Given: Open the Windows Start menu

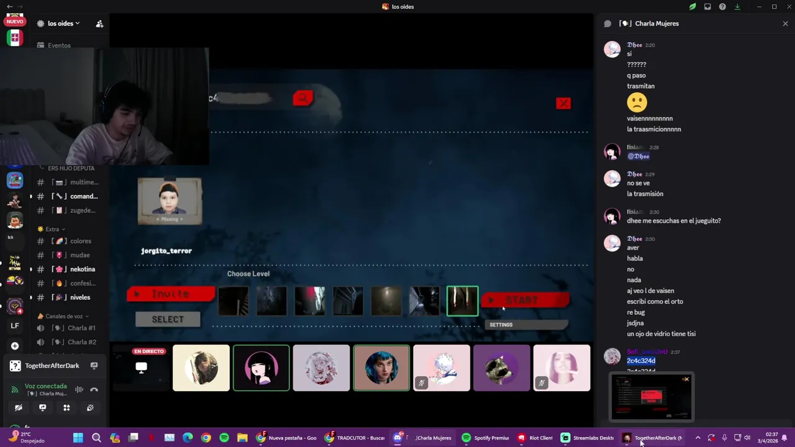Looking at the screenshot, I should click(78, 438).
